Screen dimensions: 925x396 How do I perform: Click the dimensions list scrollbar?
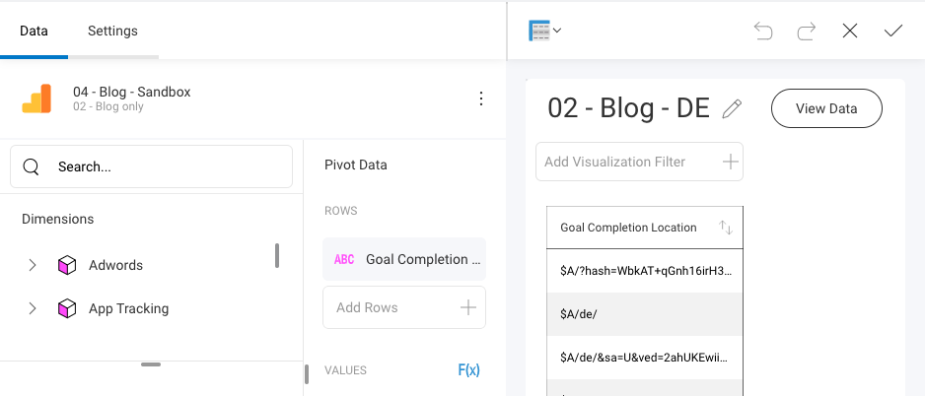pos(277,255)
